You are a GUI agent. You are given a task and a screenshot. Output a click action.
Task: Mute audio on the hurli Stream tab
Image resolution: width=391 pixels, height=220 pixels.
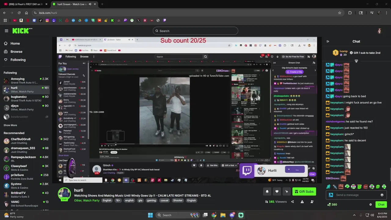pyautogui.click(x=90, y=4)
